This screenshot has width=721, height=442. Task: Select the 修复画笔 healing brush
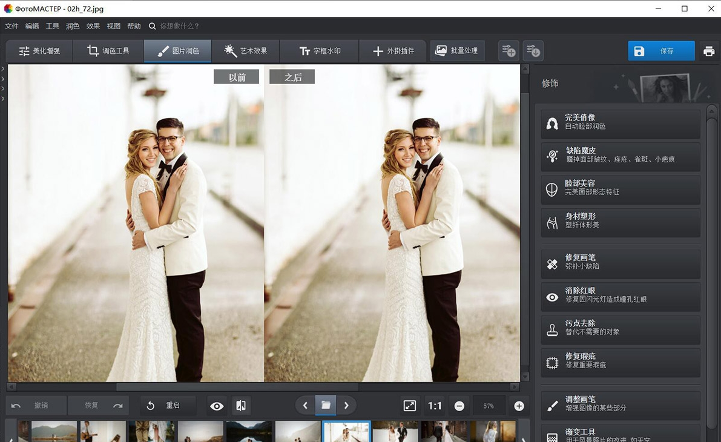click(x=621, y=264)
